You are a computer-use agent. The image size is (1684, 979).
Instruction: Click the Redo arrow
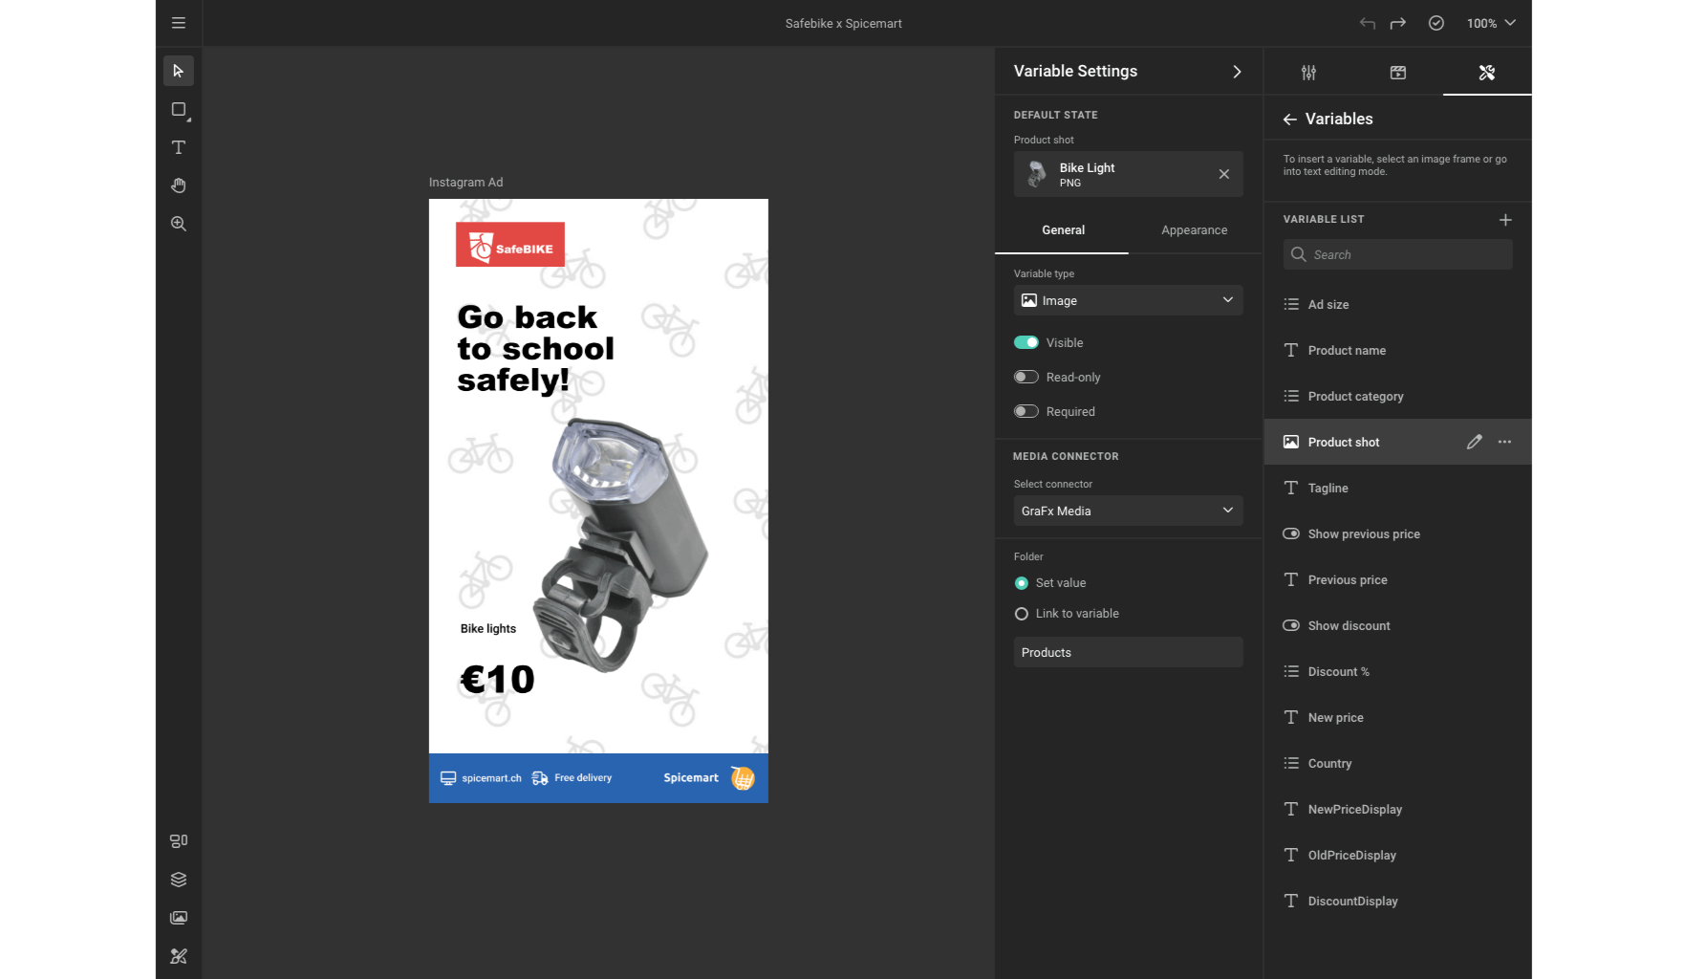pos(1398,23)
